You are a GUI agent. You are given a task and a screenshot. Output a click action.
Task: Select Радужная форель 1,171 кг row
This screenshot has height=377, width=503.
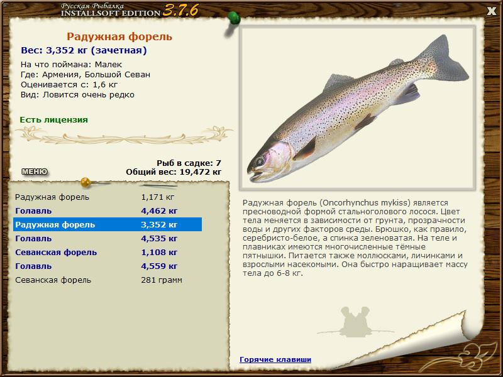click(108, 197)
